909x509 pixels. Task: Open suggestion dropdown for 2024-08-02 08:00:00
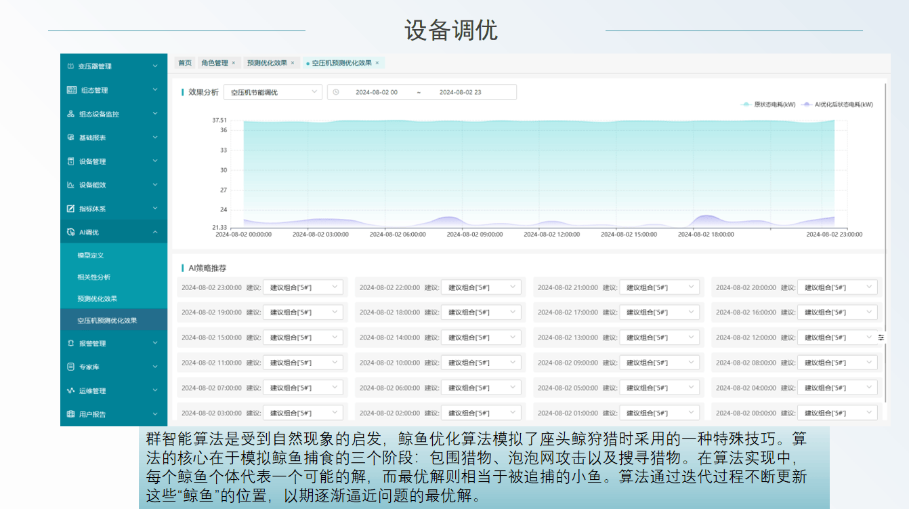tap(837, 363)
